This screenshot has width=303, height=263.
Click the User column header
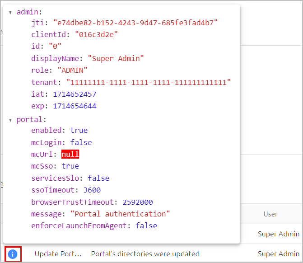click(270, 214)
